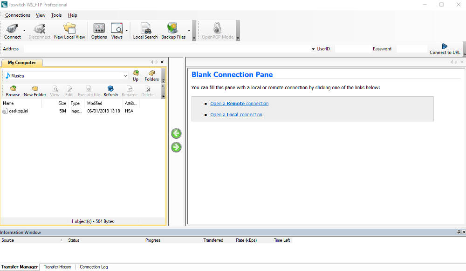Viewport: 466px width, 271px height.
Task: Pin the Information Window
Action: tap(459, 232)
